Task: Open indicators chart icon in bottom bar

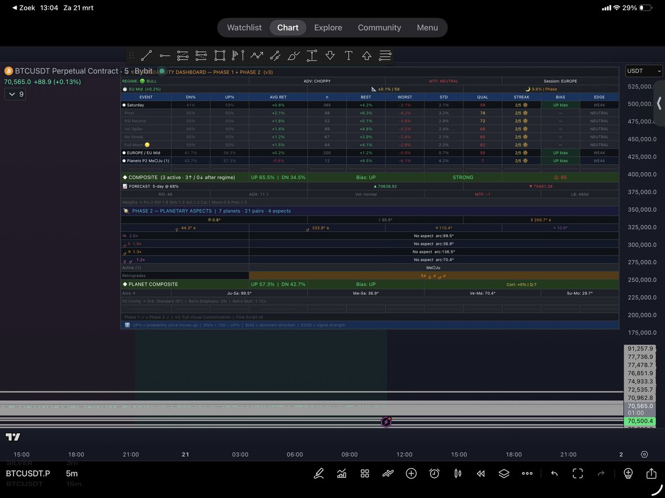Action: pyautogui.click(x=342, y=473)
